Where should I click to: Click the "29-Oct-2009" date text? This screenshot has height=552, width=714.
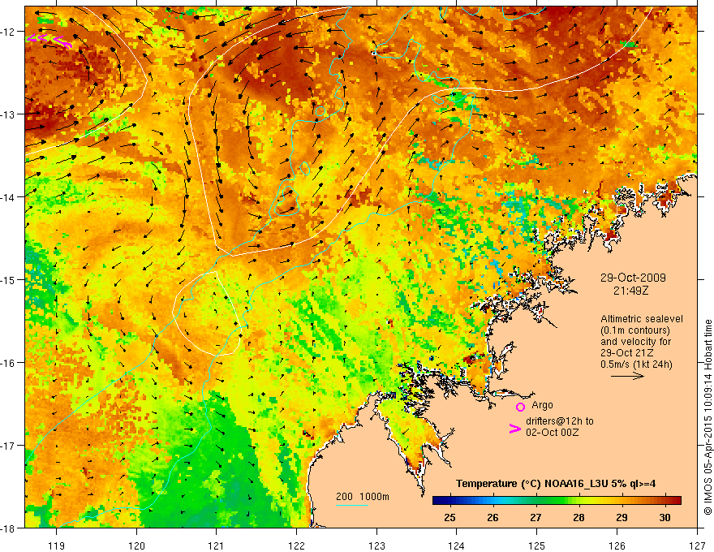[x=633, y=278]
